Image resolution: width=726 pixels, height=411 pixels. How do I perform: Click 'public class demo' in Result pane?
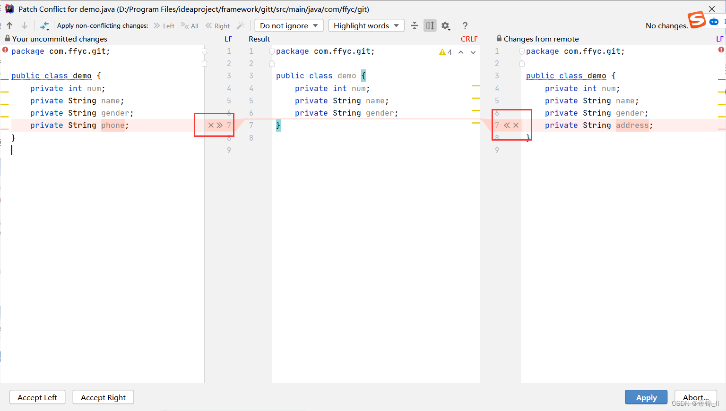click(316, 75)
